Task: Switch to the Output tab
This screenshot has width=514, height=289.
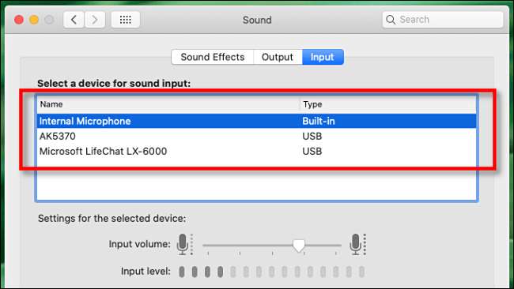Action: [x=278, y=57]
